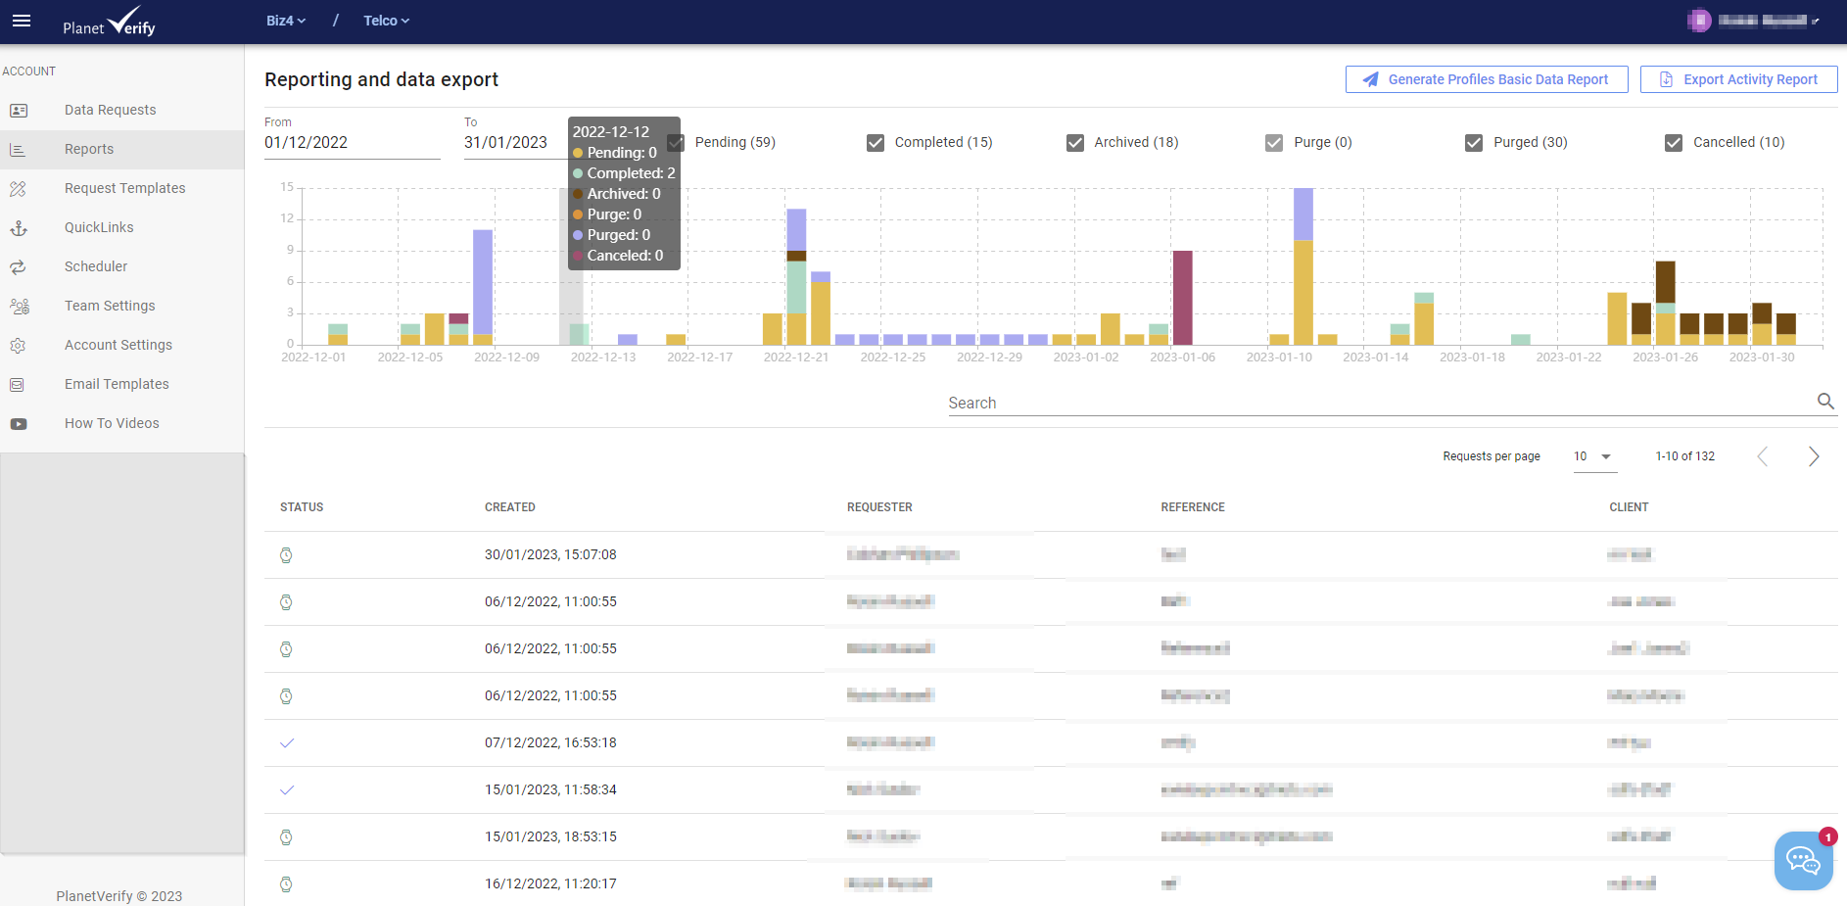Sort table by REQUESTER column header
1847x906 pixels.
coord(879,507)
